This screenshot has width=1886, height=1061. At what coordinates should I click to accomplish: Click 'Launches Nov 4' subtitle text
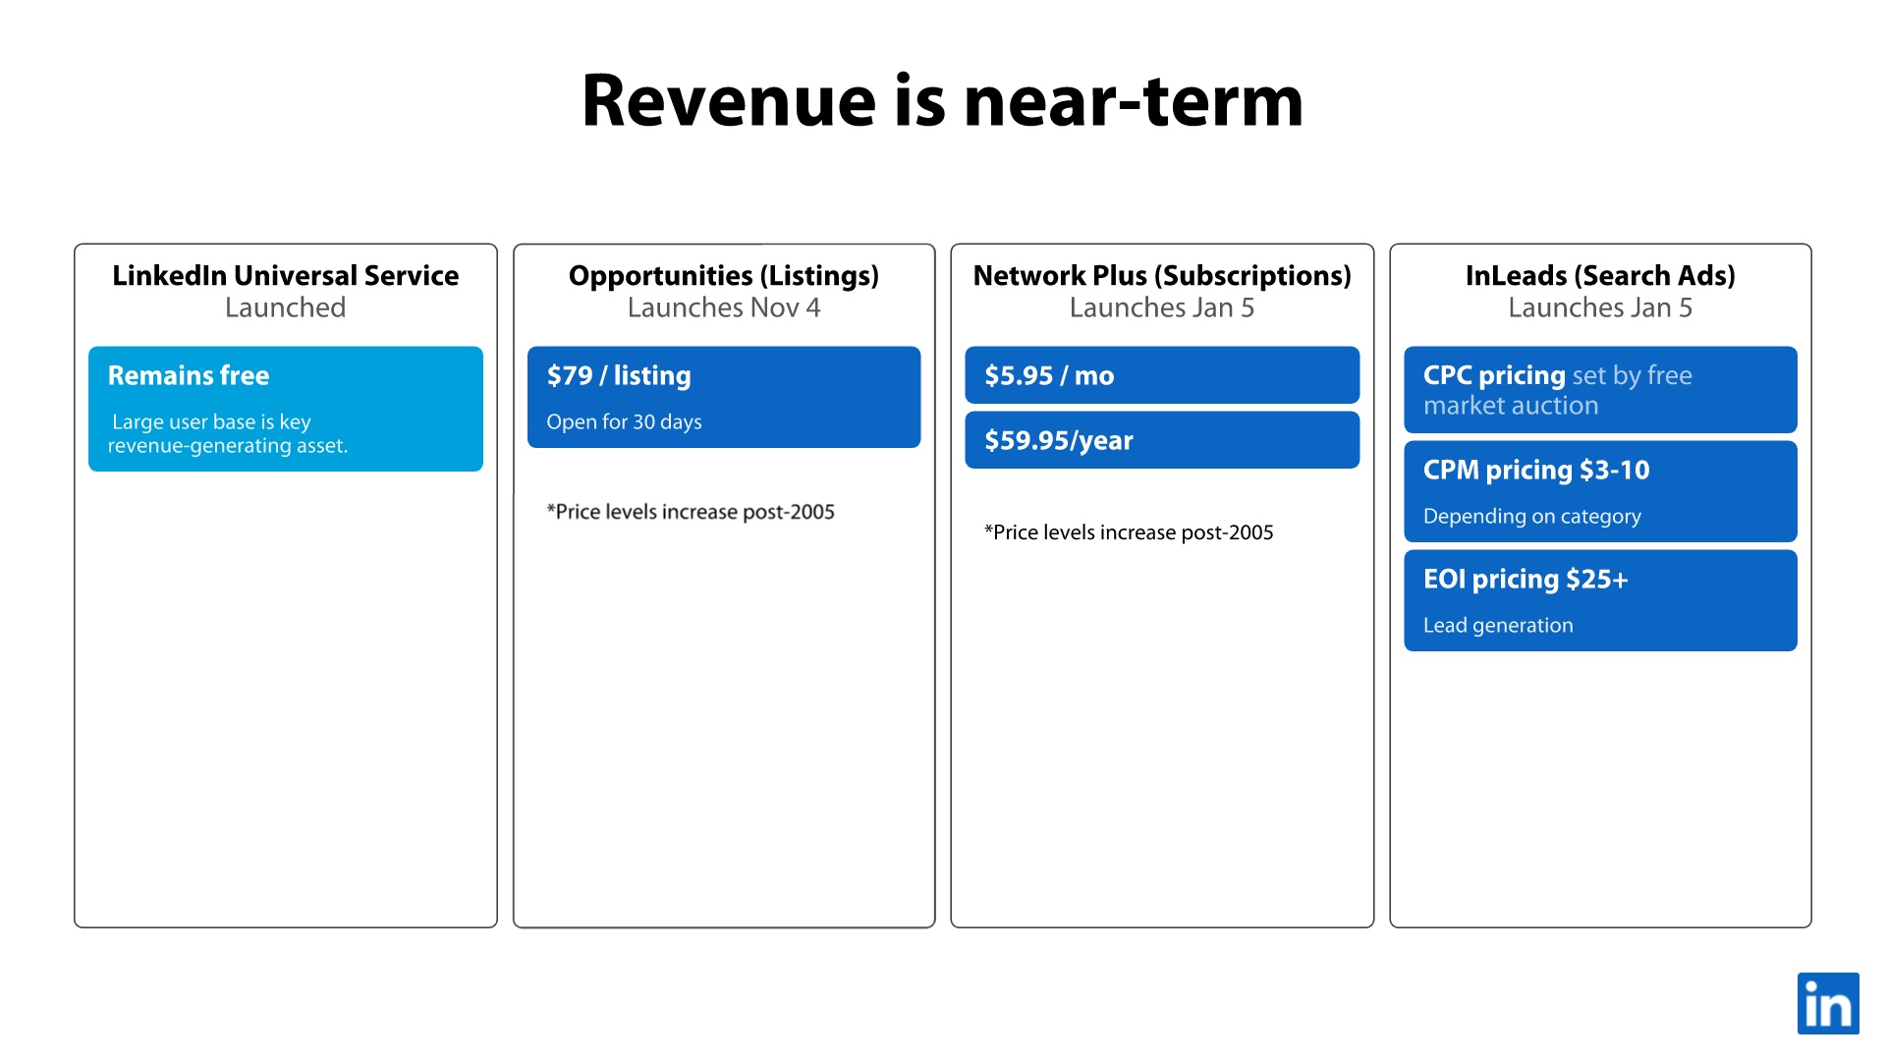pos(723,308)
